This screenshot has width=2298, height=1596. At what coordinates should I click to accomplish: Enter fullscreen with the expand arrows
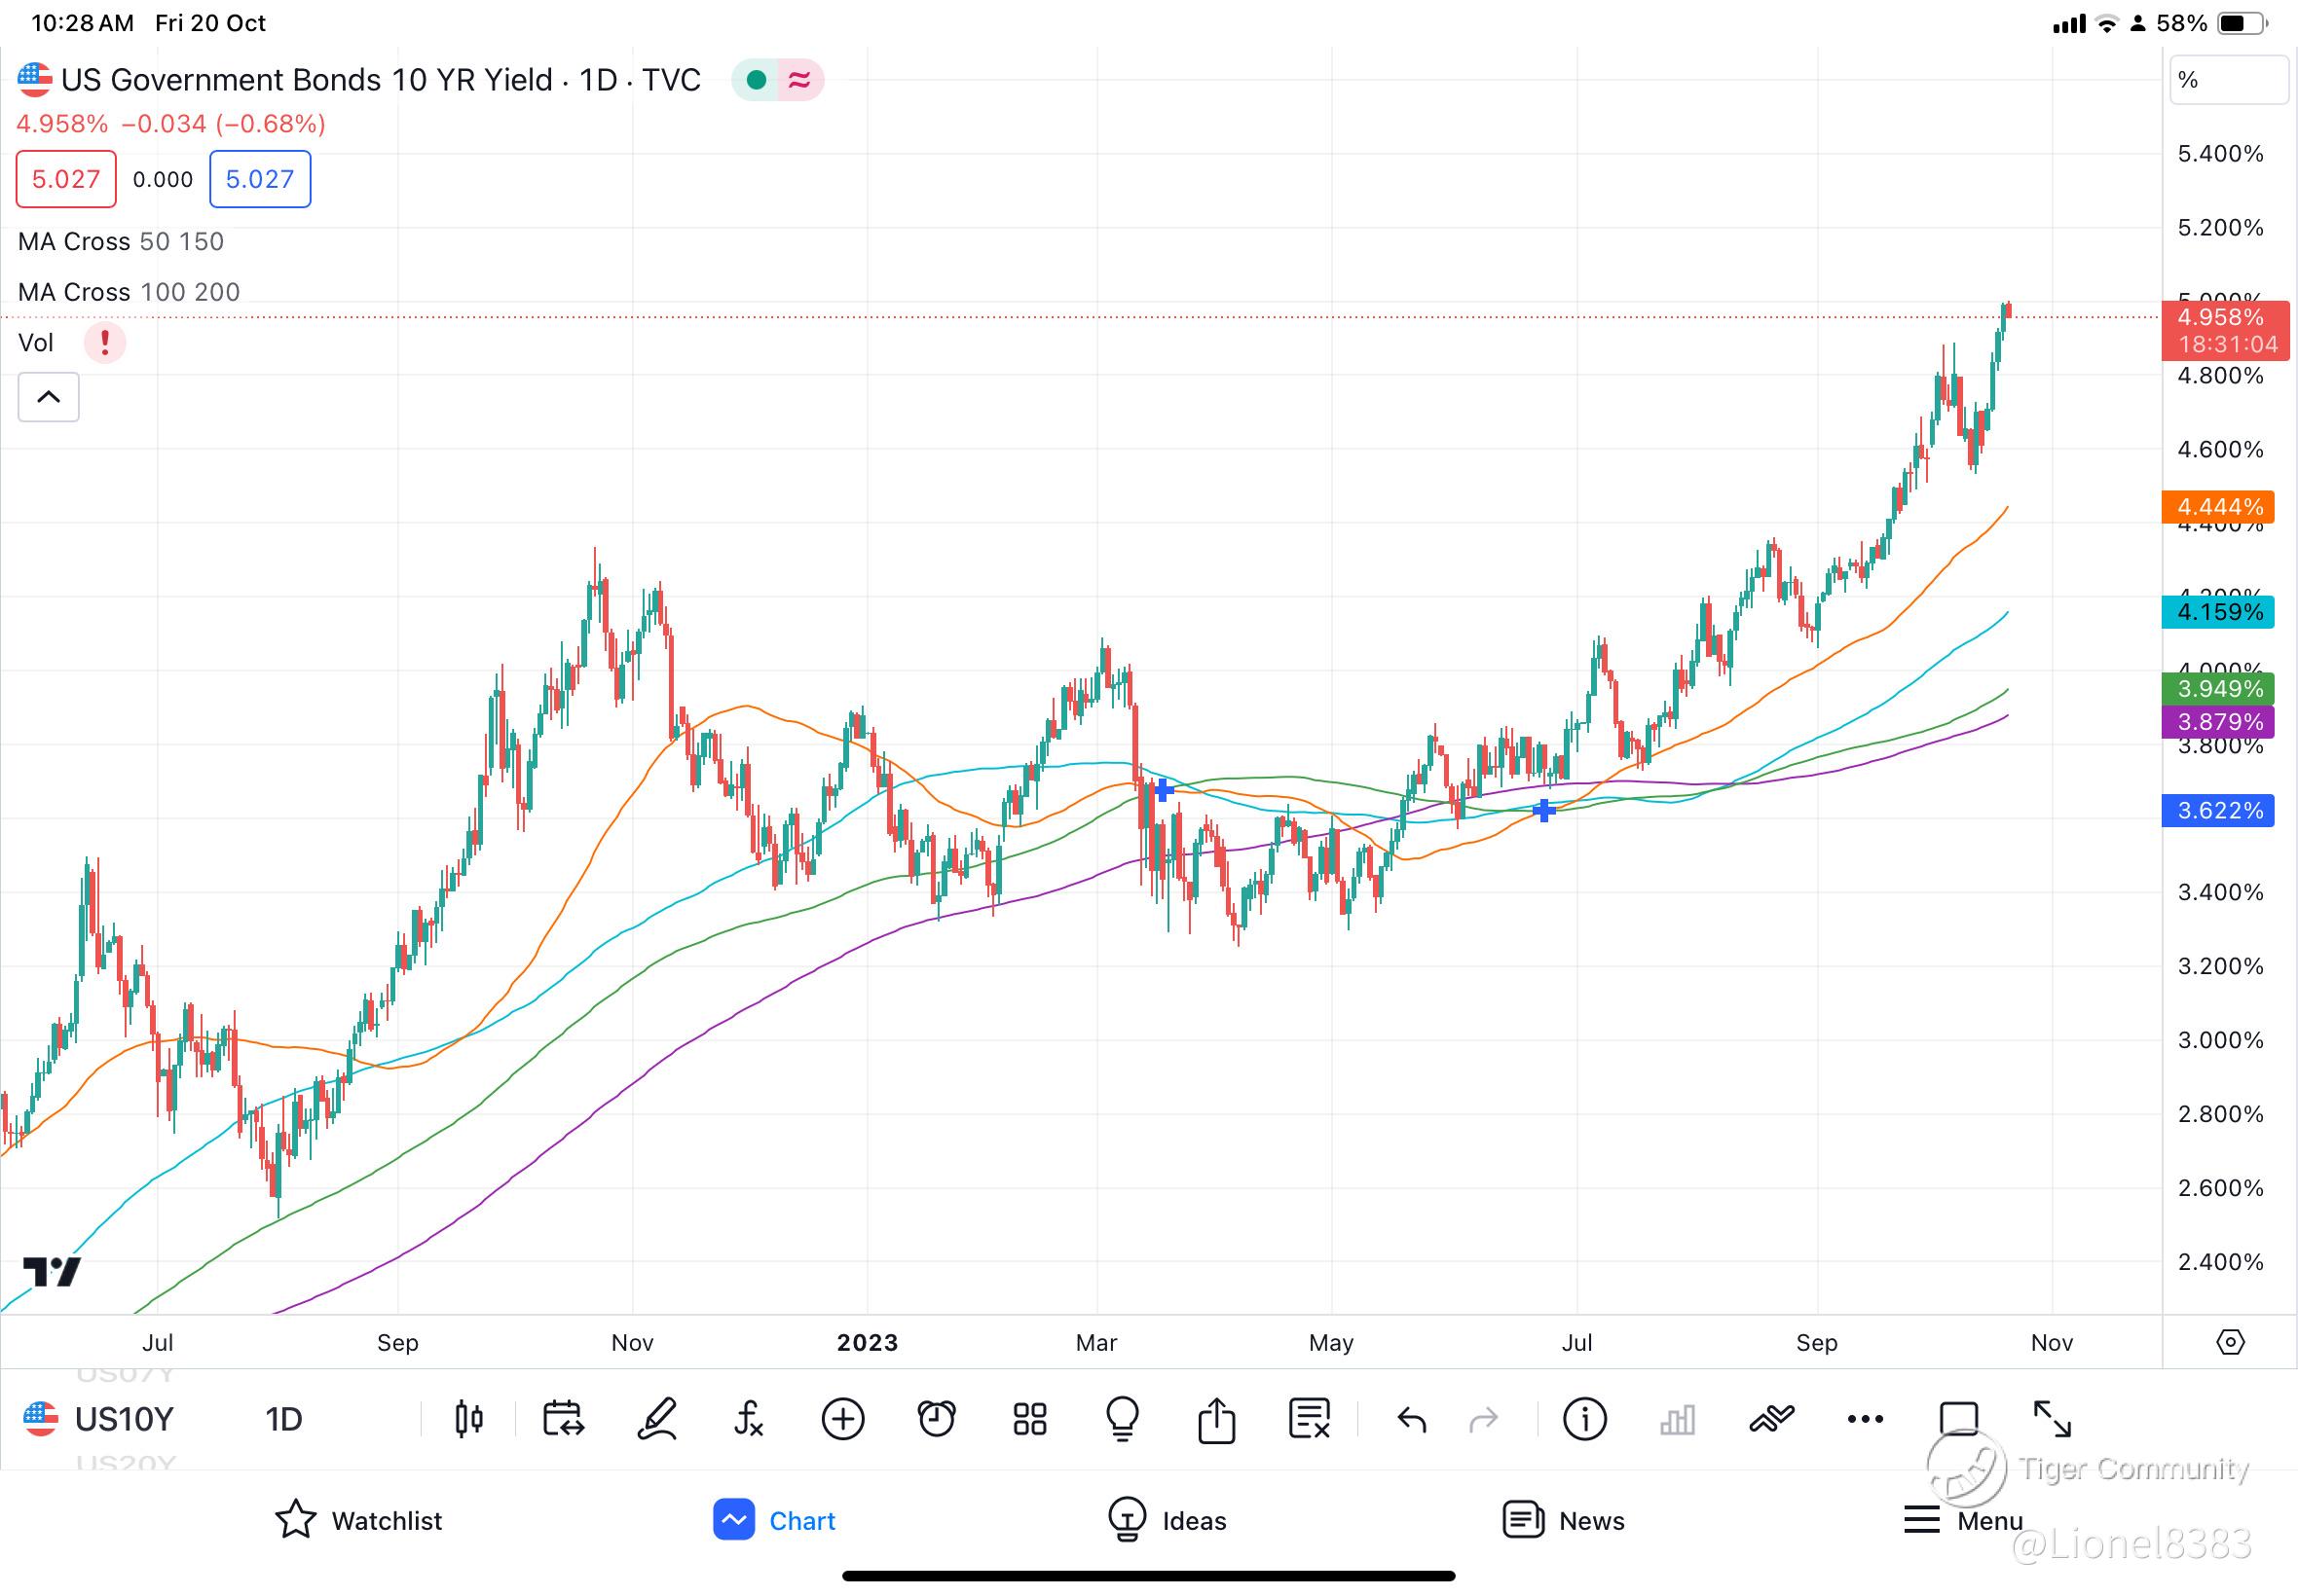(2052, 1419)
